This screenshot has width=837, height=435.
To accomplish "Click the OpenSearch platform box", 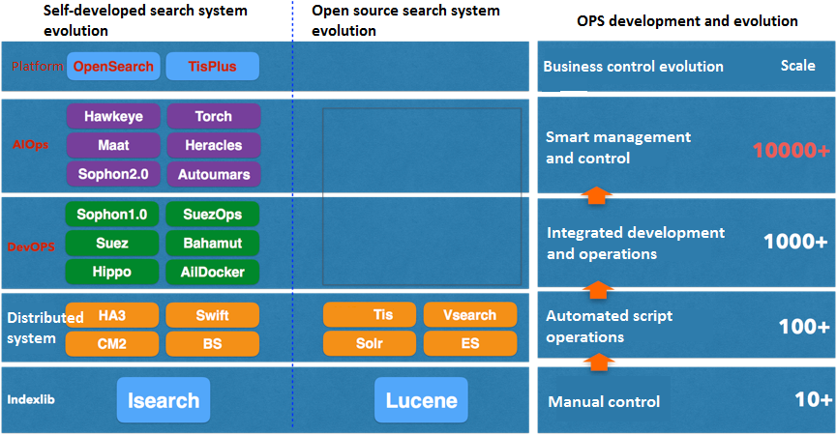I will [x=113, y=67].
